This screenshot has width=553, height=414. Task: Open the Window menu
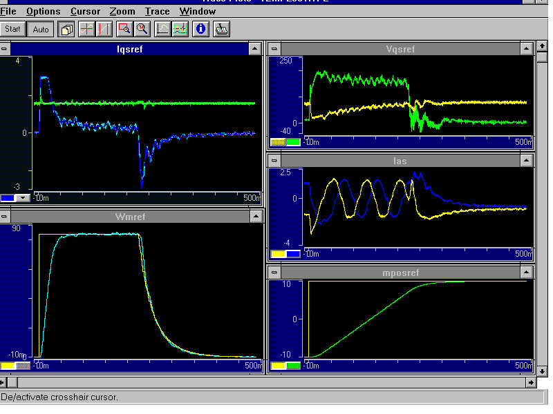(198, 11)
